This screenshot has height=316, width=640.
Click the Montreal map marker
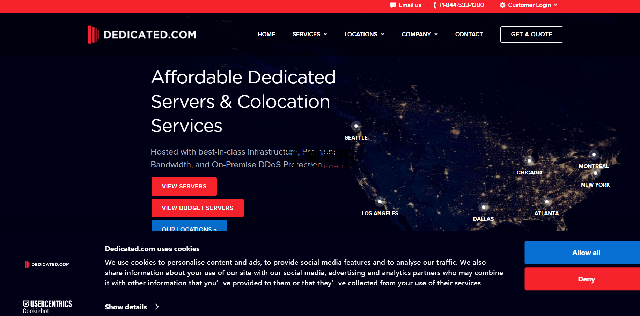tap(594, 155)
